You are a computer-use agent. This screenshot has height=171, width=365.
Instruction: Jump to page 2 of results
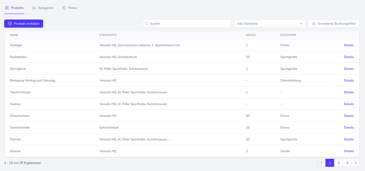pyautogui.click(x=338, y=163)
